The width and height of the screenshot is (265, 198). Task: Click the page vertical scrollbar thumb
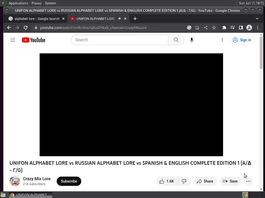click(261, 53)
